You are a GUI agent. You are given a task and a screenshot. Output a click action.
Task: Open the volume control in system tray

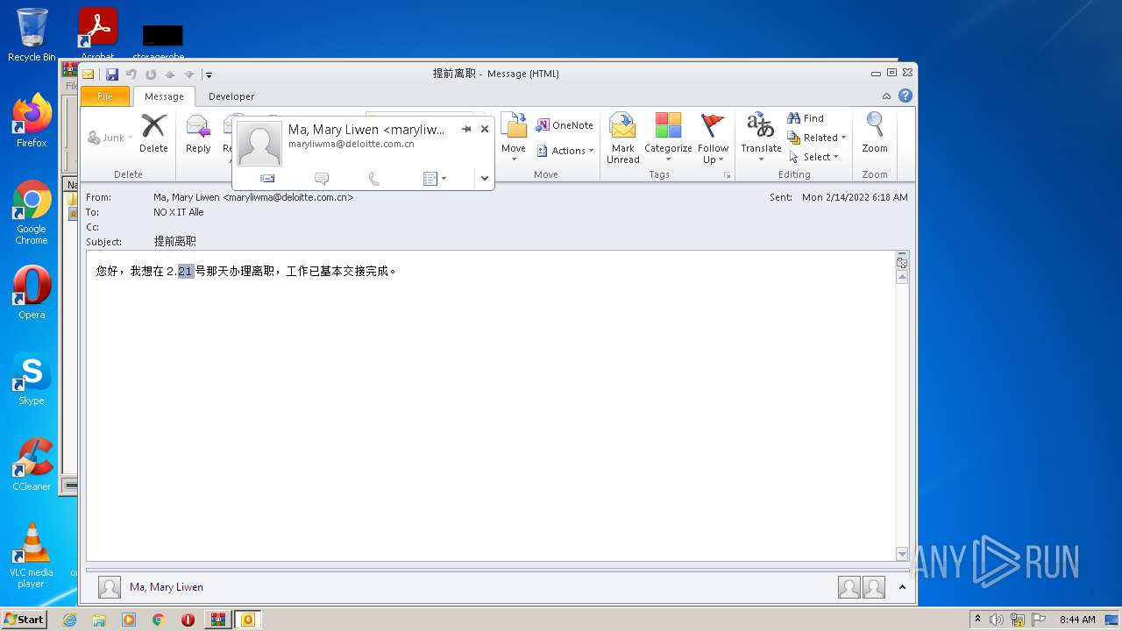click(x=997, y=620)
